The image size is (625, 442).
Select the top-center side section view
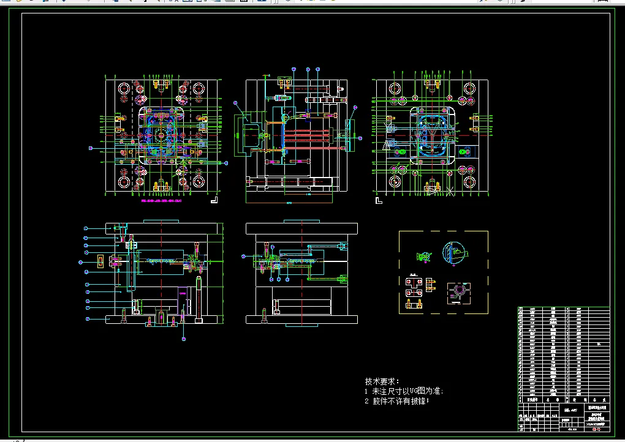click(x=297, y=136)
